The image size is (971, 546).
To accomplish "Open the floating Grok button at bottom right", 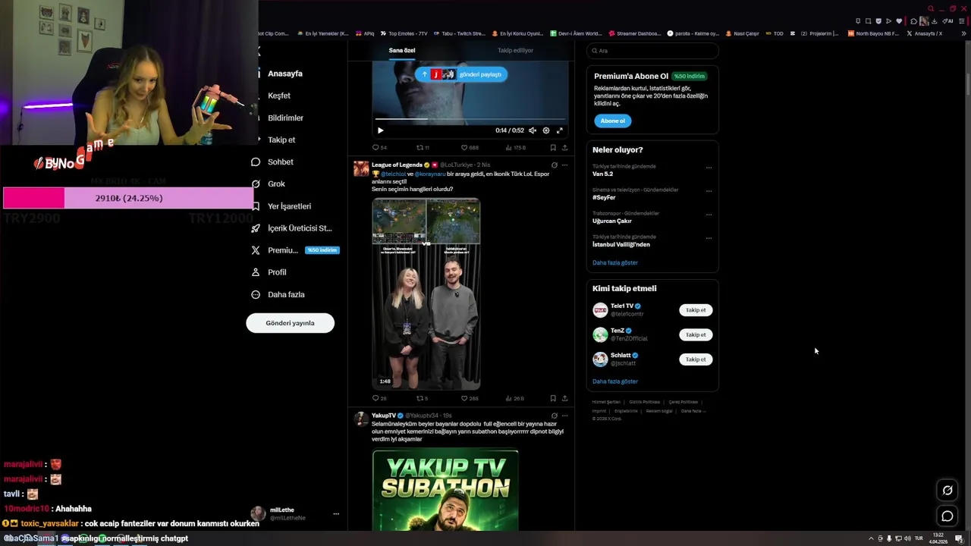I will pos(947,490).
